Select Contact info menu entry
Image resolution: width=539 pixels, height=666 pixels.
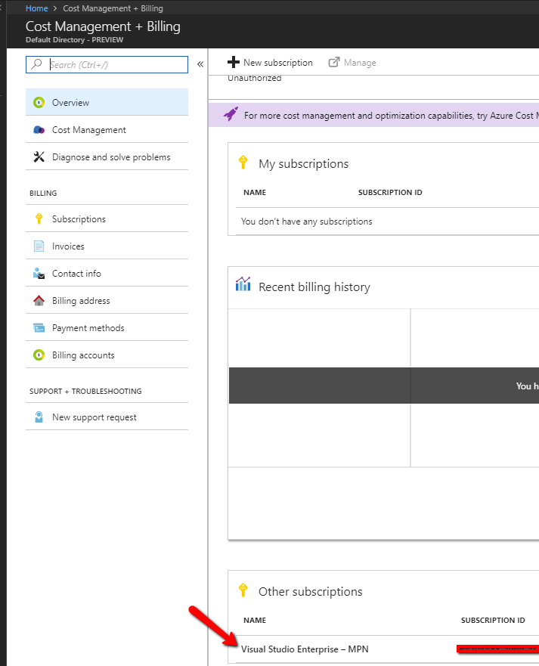pyautogui.click(x=107, y=273)
